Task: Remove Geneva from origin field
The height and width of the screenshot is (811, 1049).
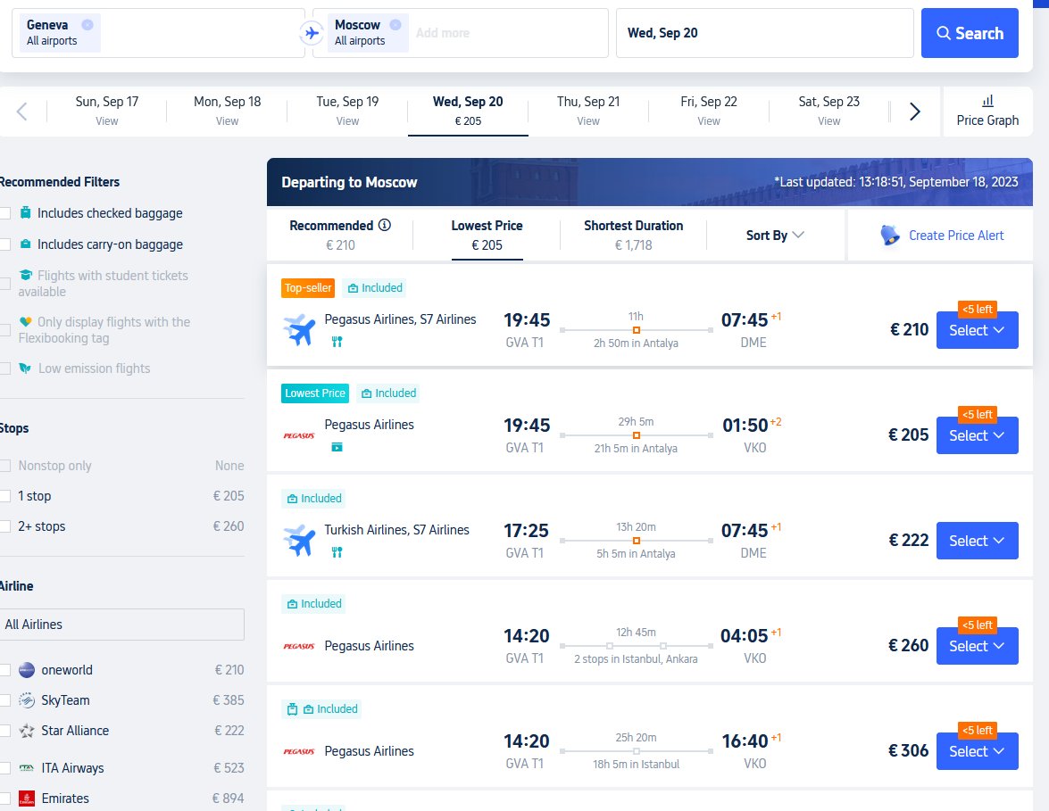Action: click(x=87, y=25)
